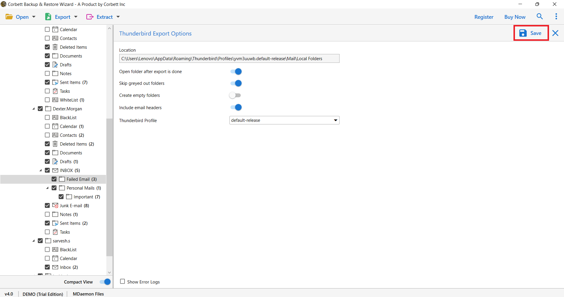This screenshot has width=564, height=297.
Task: Open the Export menu
Action: point(63,17)
